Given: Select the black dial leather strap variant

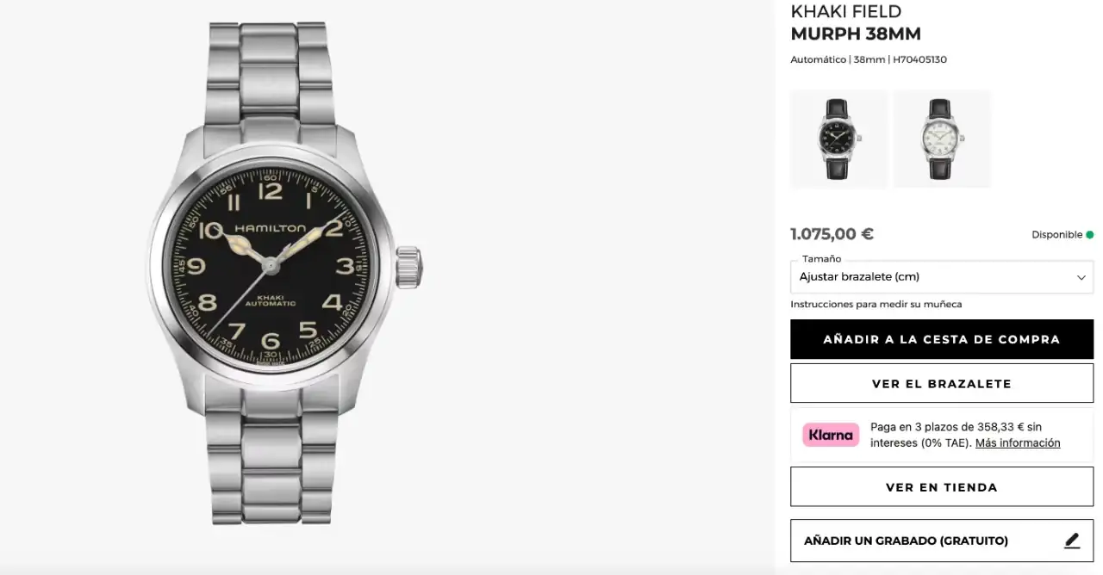Looking at the screenshot, I should tap(838, 139).
